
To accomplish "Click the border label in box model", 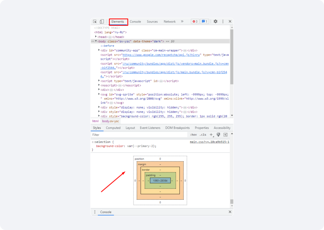I will point(146,170).
